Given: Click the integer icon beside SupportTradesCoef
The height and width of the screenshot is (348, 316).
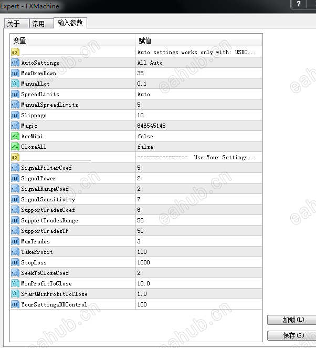Looking at the screenshot, I should click(15, 210).
